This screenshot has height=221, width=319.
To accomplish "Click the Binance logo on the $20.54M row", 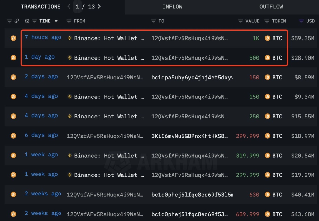I will pyautogui.click(x=69, y=156).
